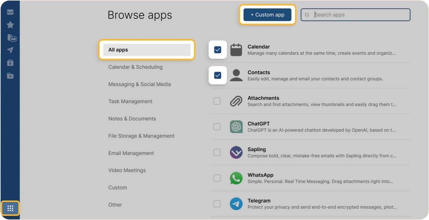Screen dimensions: 429x220
Task: Tick the Sapling app checkbox
Action: 217,152
